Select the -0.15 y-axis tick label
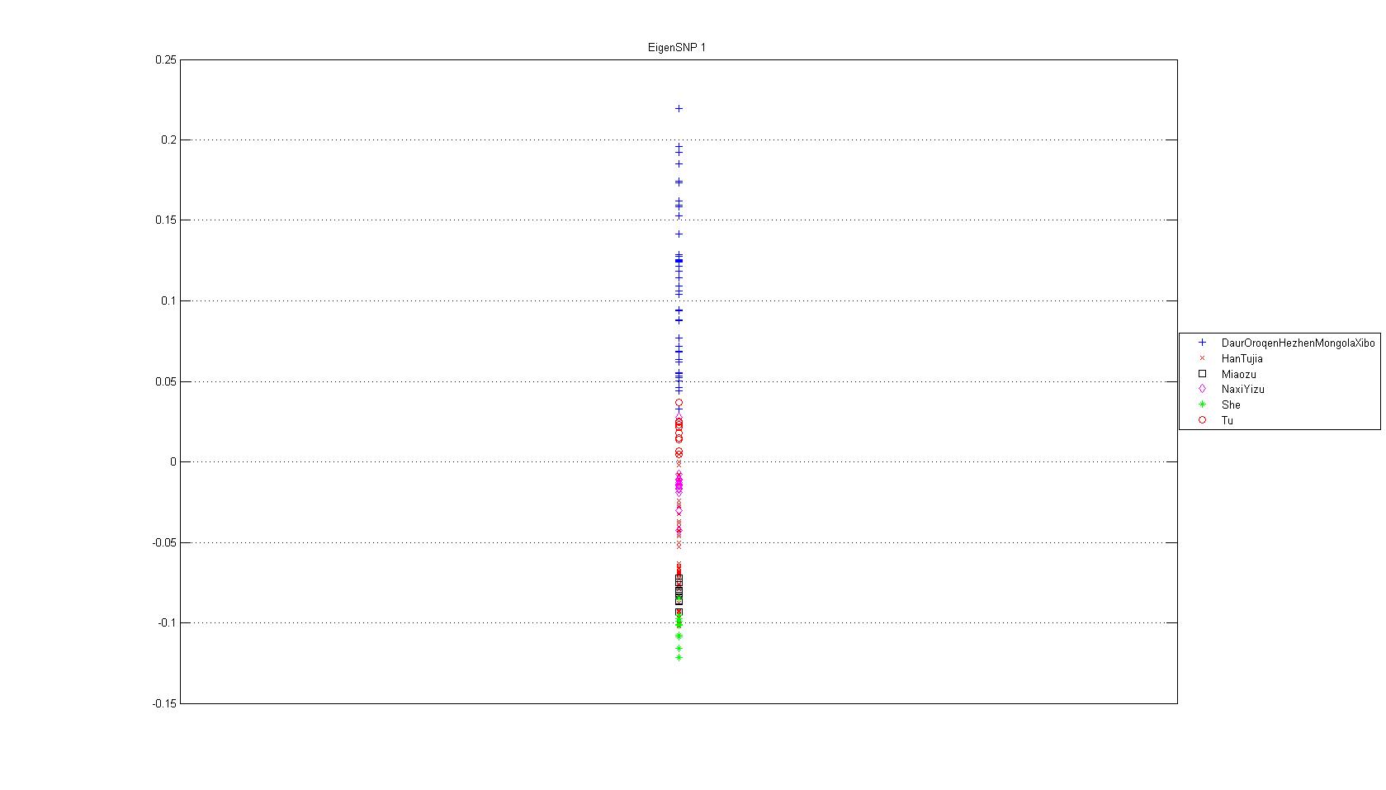 [x=163, y=703]
